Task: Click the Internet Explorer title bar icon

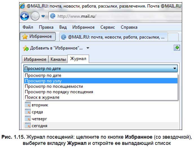Action: click(22, 6)
